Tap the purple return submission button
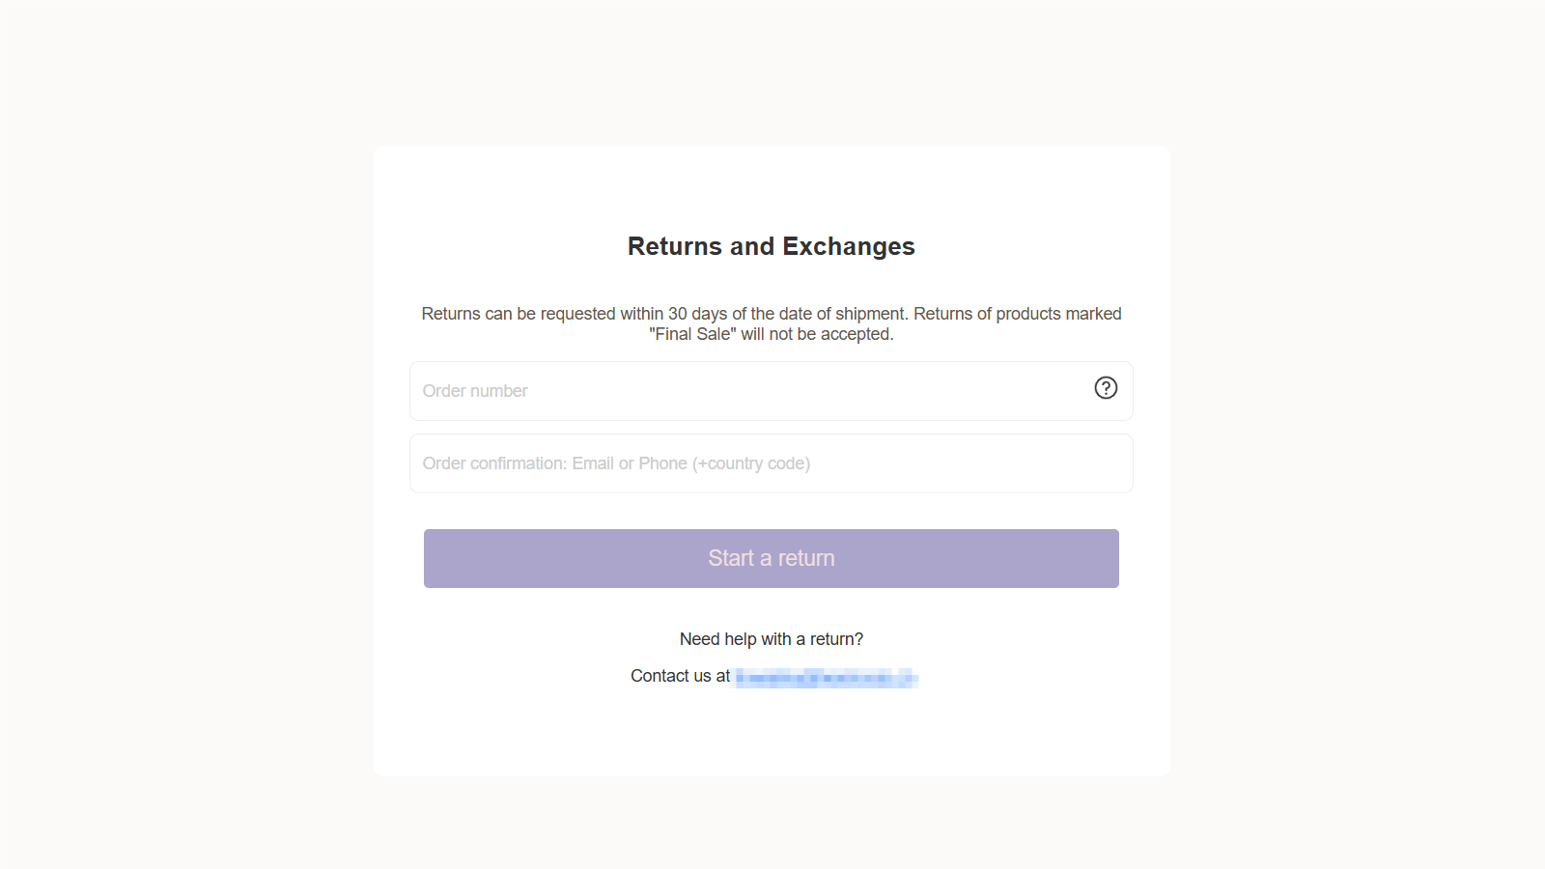This screenshot has height=869, width=1545. point(771,558)
